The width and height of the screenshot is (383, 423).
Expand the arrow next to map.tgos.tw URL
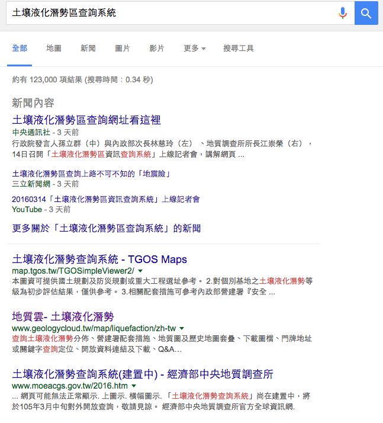(x=140, y=271)
